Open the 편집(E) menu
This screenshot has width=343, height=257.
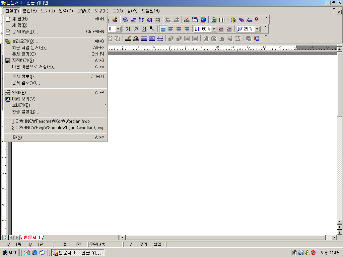tap(30, 11)
